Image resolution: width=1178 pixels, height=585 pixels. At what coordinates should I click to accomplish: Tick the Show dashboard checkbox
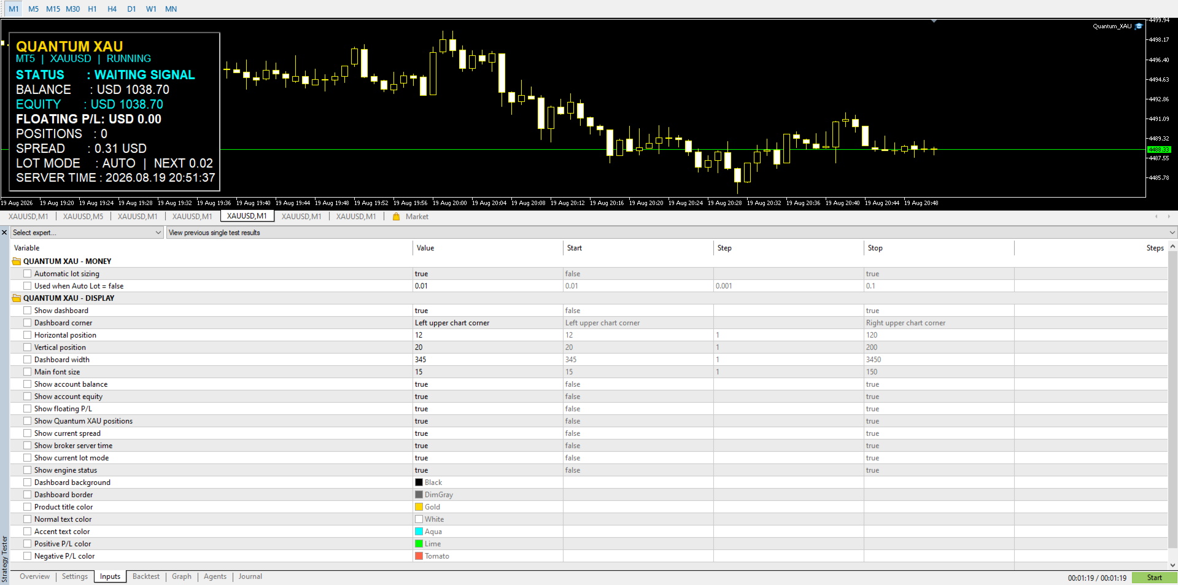click(27, 311)
